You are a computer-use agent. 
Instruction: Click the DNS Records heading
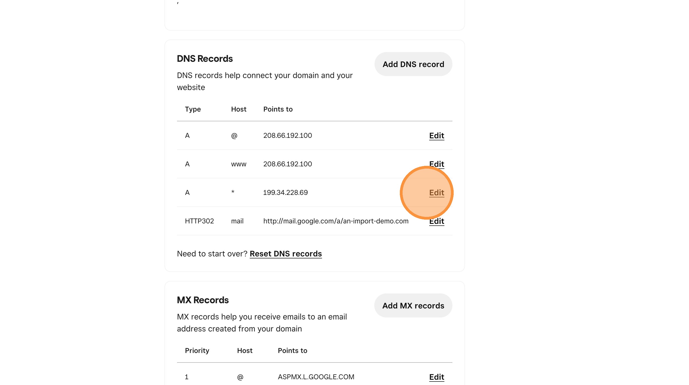click(205, 59)
